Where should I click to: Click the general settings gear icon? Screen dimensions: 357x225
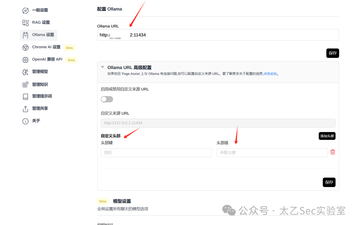(25, 11)
